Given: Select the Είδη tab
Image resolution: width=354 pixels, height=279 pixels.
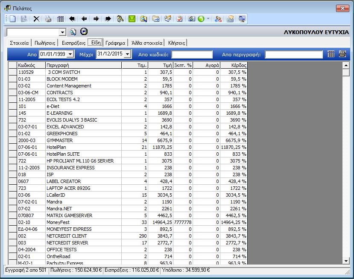Looking at the screenshot, I should pyautogui.click(x=96, y=43).
